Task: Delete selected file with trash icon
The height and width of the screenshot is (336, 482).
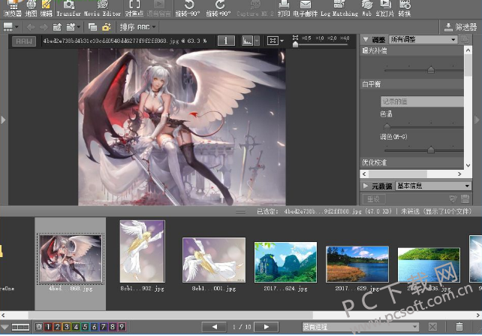Action: (x=459, y=326)
